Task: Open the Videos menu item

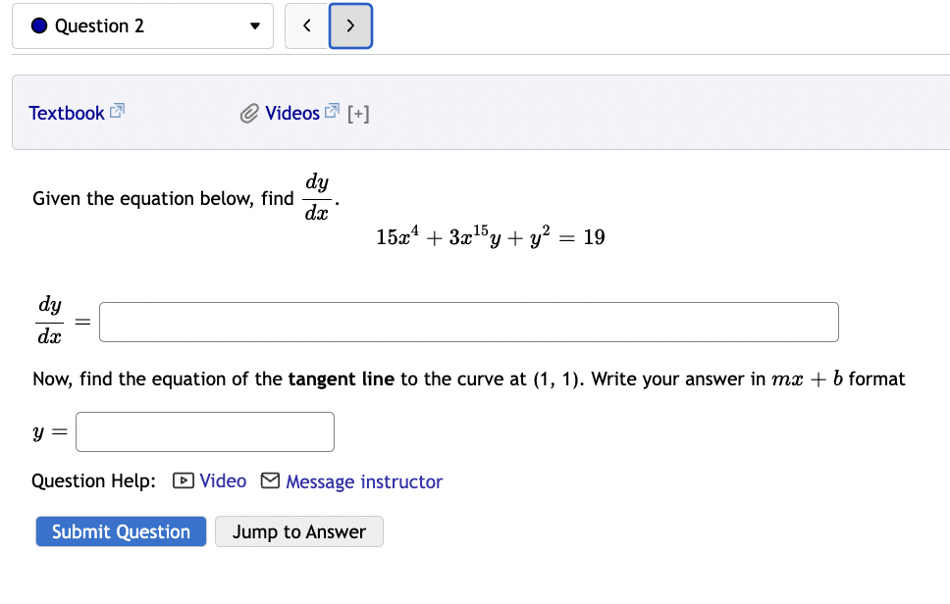Action: coord(291,112)
